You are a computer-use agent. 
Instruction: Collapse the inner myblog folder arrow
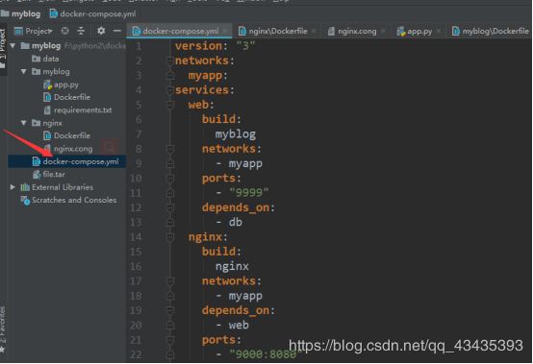[x=24, y=72]
